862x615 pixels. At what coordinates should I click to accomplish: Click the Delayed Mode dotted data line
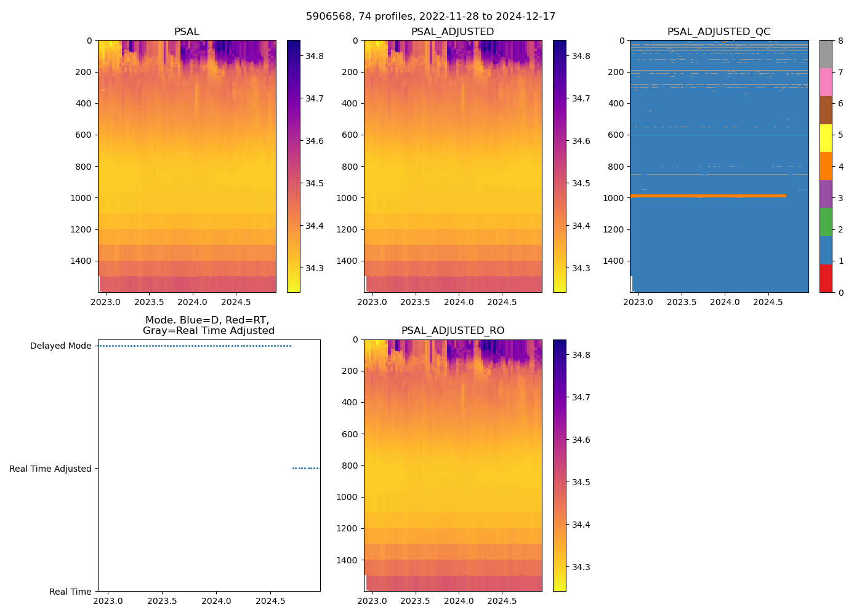click(194, 346)
